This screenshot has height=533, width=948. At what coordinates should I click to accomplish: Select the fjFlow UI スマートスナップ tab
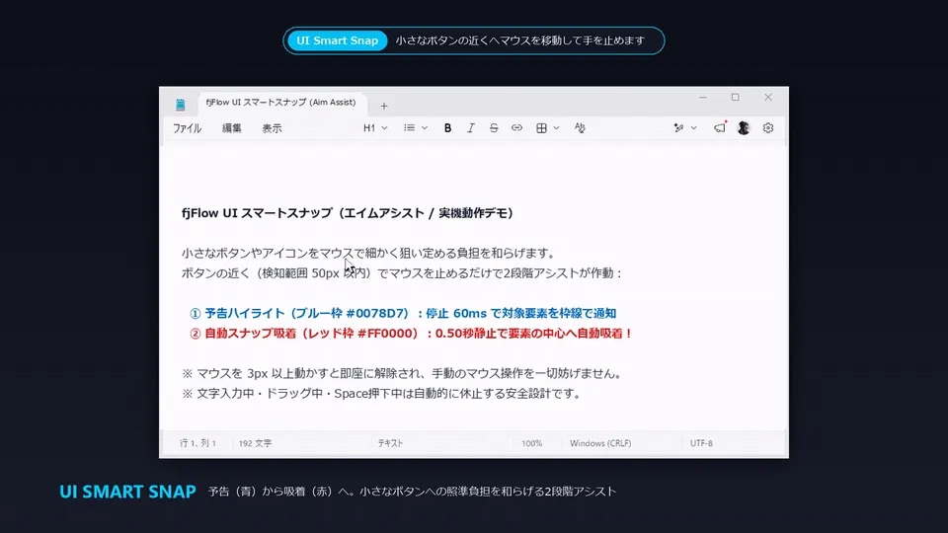[x=280, y=103]
